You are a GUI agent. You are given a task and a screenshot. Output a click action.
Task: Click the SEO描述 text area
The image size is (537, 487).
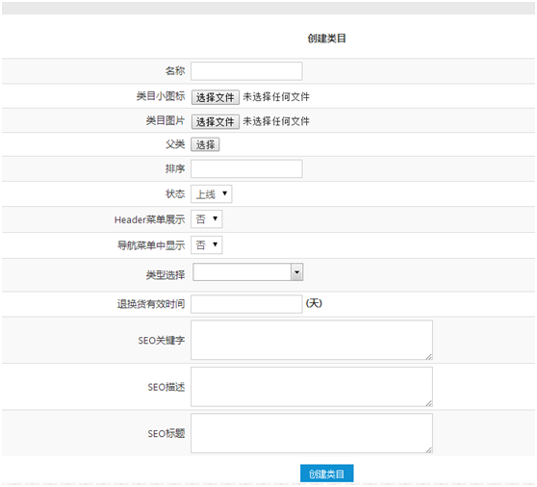[312, 387]
